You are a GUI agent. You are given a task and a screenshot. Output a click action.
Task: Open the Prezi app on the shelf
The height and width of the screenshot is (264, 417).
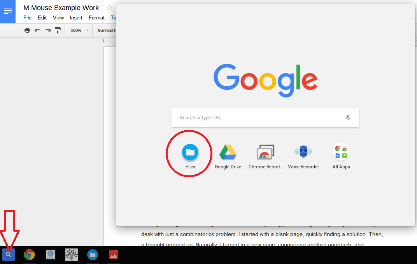click(x=51, y=255)
